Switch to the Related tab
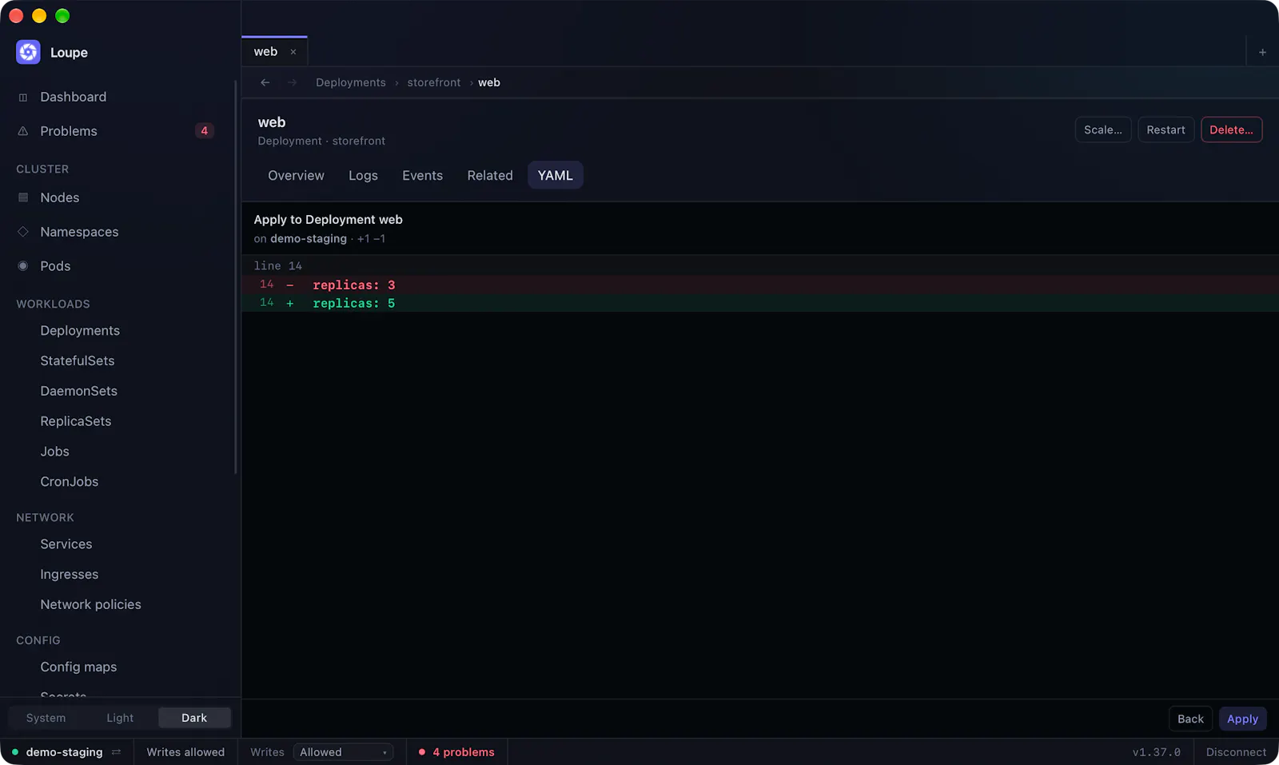Viewport: 1279px width, 765px height. 490,176
